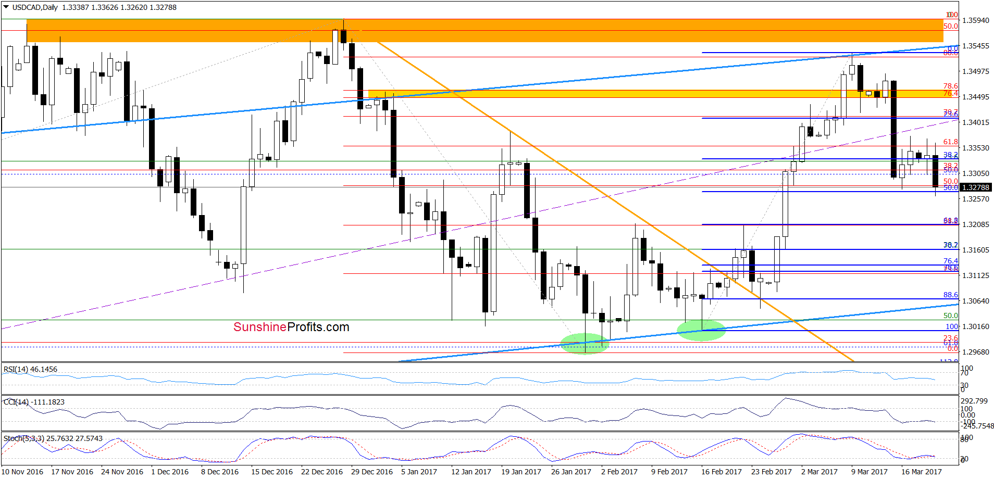The height and width of the screenshot is (479, 994).
Task: Click price axis label 1.29680
Action: point(975,352)
